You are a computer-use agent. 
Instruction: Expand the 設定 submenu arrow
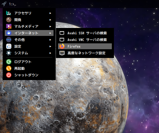(x=50, y=46)
